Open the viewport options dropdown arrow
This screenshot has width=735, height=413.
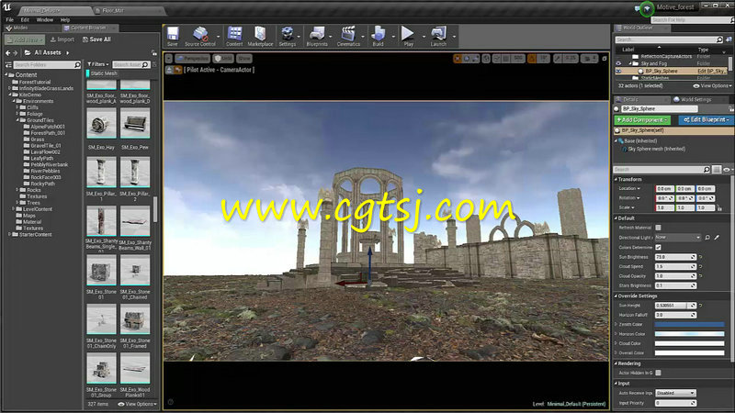pyautogui.click(x=169, y=59)
